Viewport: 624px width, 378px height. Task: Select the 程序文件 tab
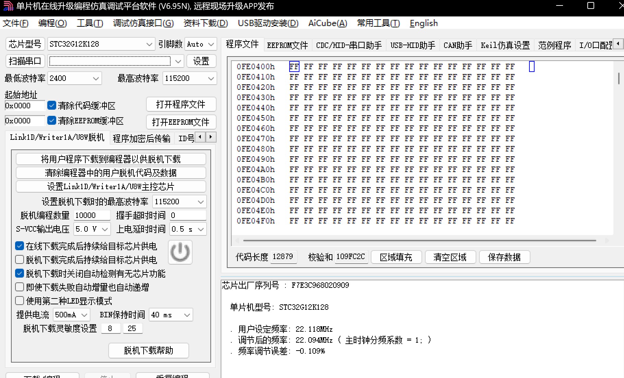click(x=242, y=44)
